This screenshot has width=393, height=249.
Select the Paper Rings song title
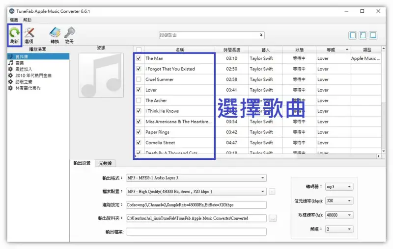[x=157, y=132]
